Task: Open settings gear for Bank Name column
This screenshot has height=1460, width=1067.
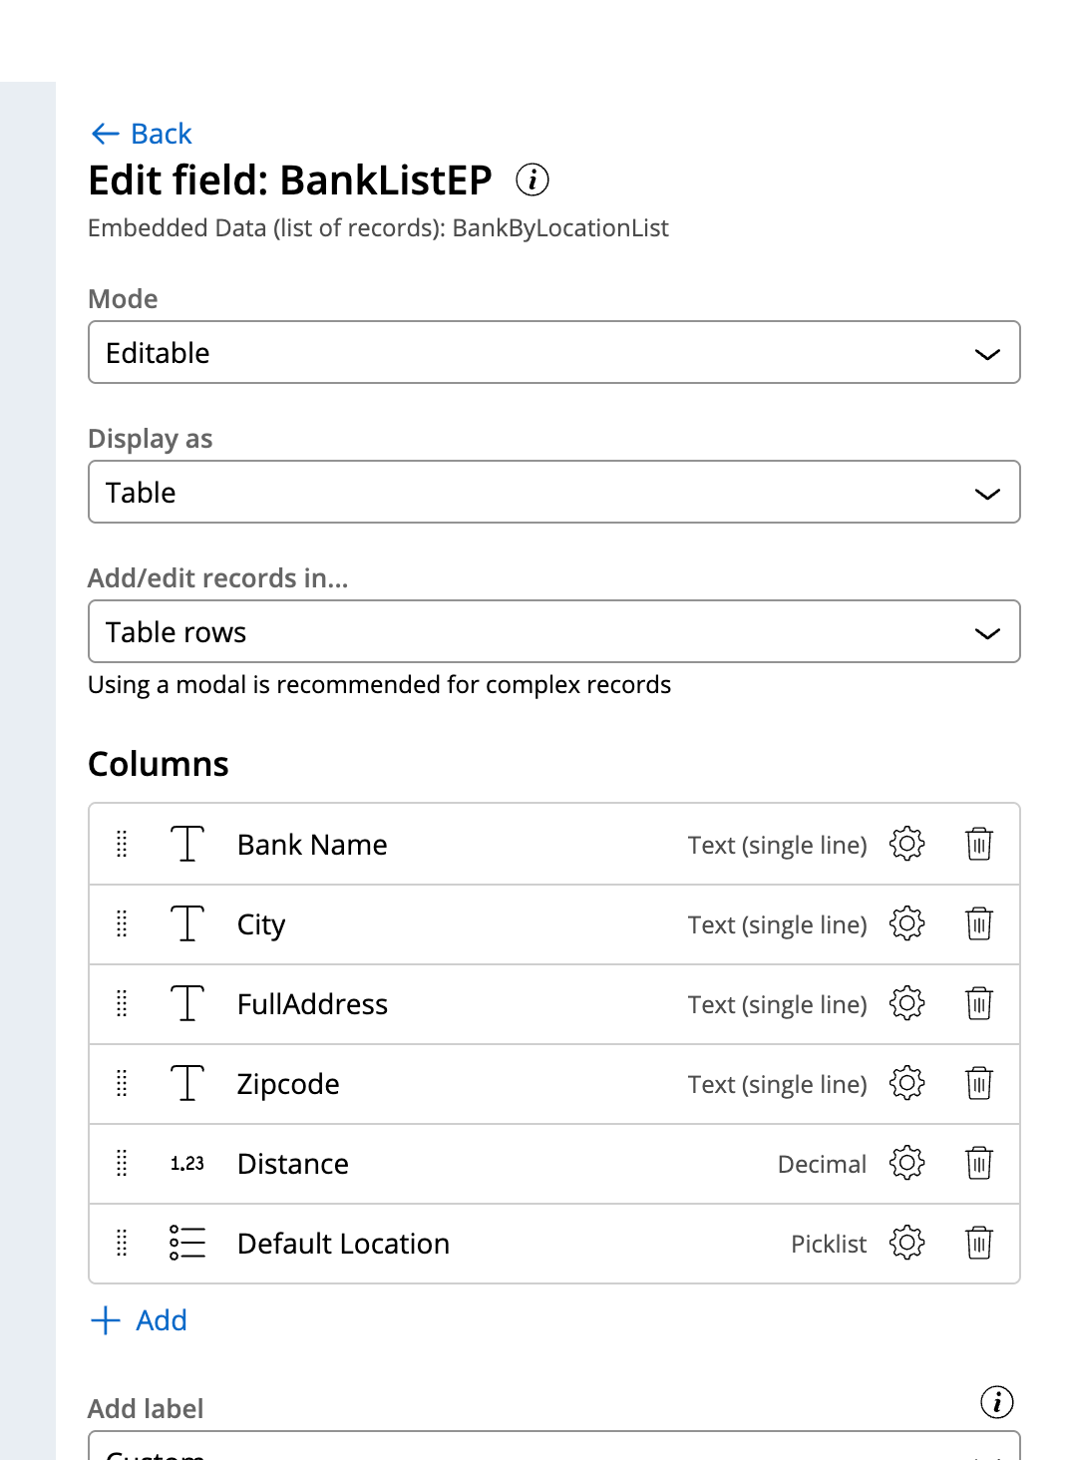Action: pos(907,844)
